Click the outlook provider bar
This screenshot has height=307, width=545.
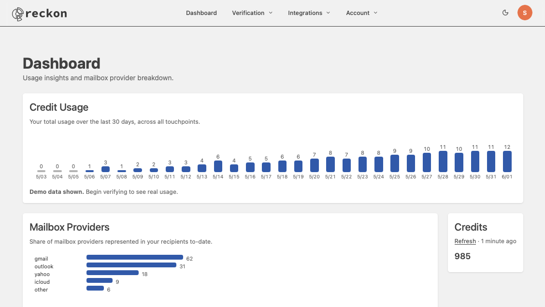[131, 265]
